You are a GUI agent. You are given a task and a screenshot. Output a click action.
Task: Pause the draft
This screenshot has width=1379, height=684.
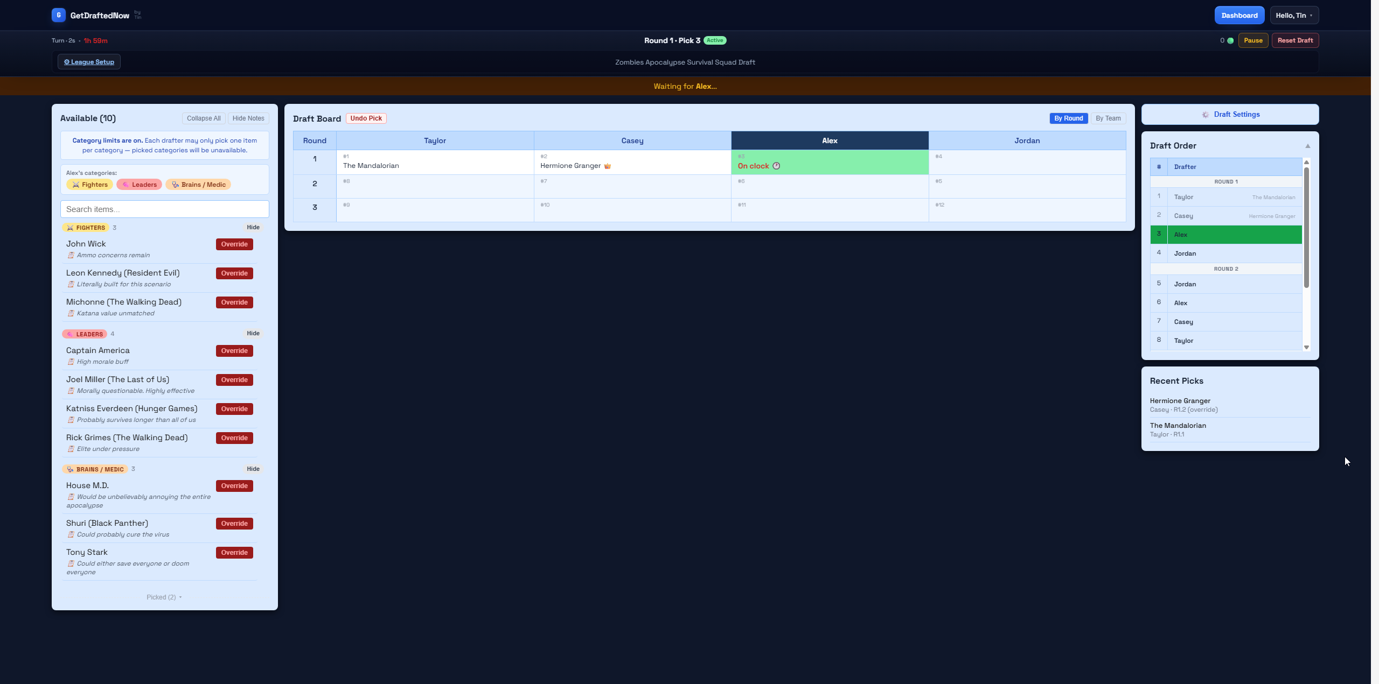1253,40
